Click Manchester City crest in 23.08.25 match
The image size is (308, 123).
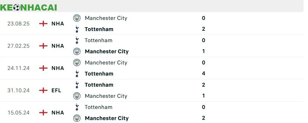tap(77, 18)
